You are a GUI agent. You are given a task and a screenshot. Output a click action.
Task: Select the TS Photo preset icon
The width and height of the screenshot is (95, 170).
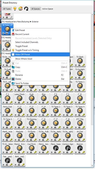click(31, 136)
